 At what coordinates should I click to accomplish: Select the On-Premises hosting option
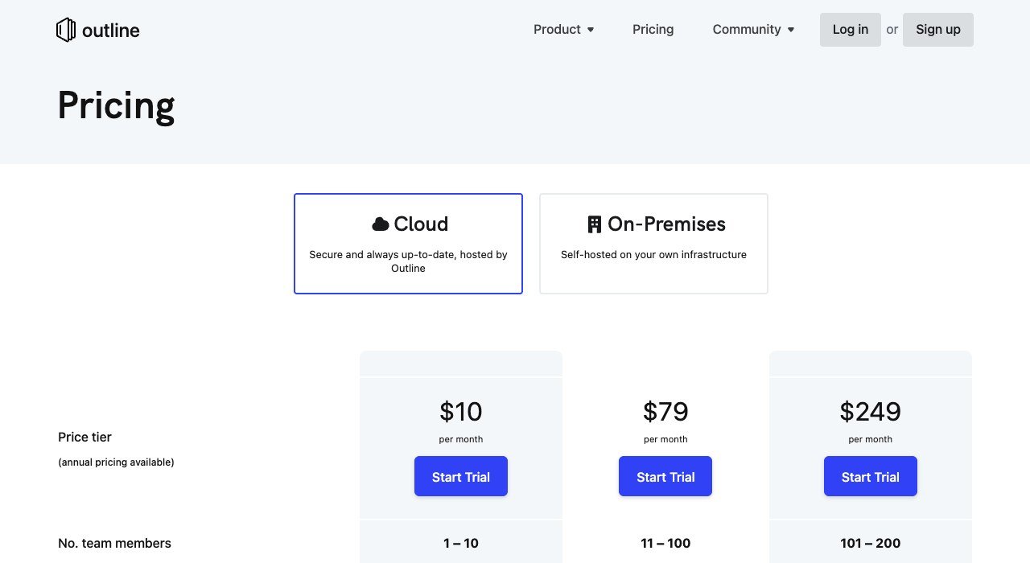tap(653, 244)
